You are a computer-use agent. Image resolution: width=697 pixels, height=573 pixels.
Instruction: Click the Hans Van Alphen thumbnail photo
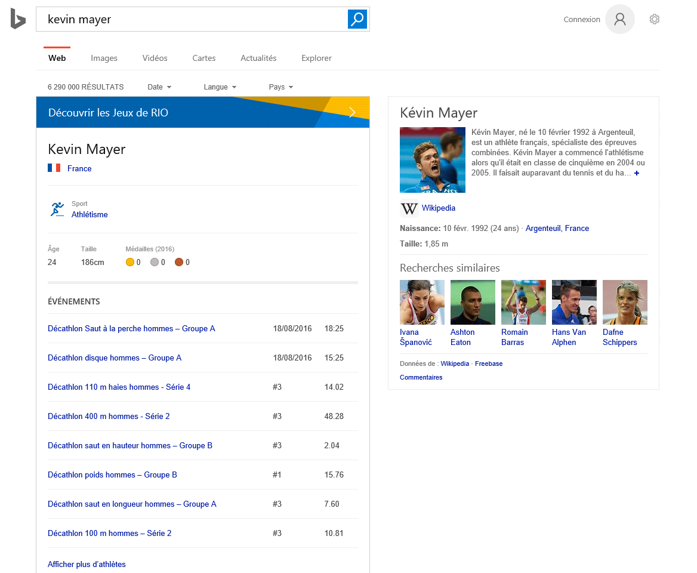574,302
